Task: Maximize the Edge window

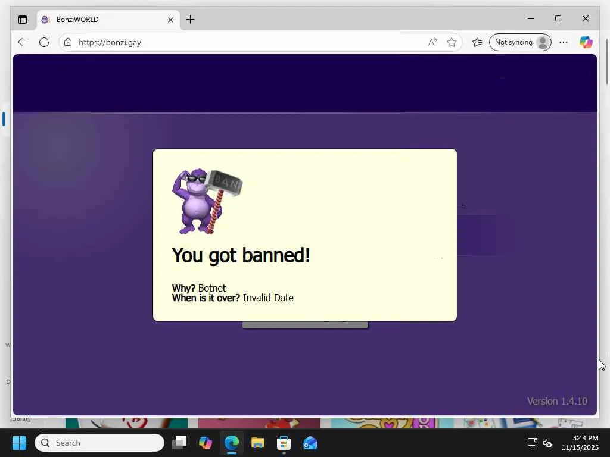Action: pos(558,18)
